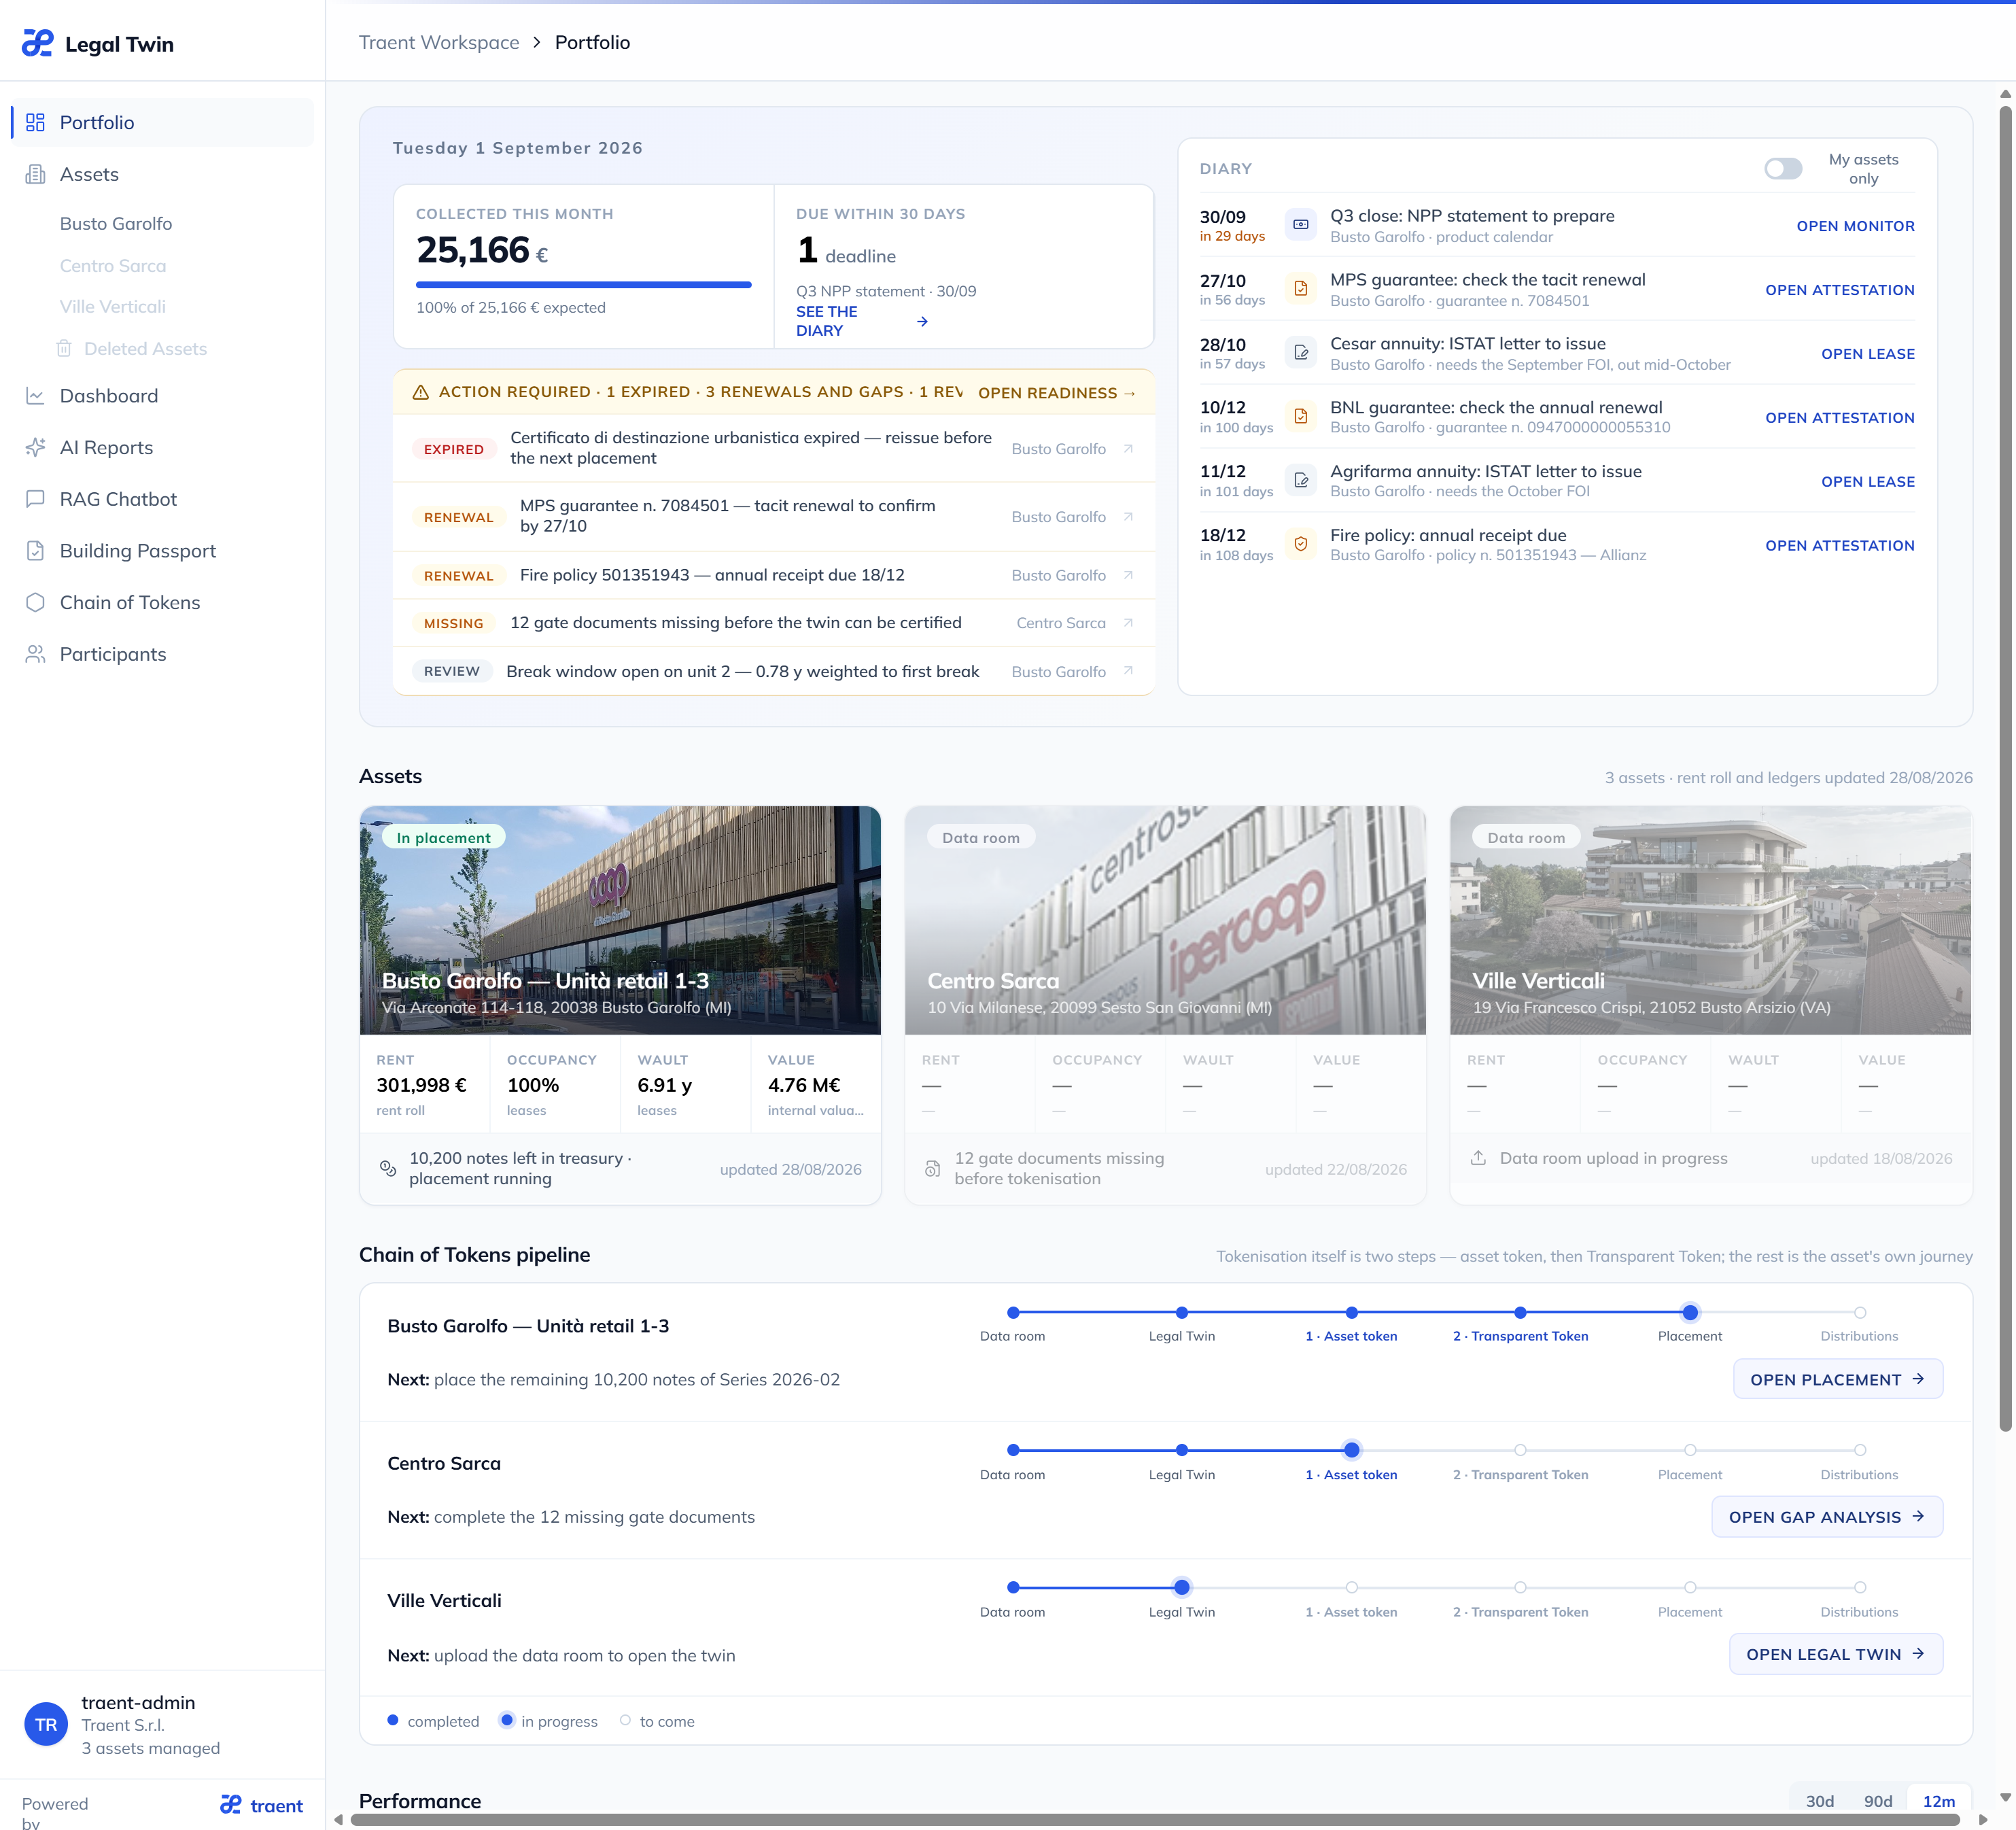Click OPEN ATTESTATION for the MPS guarantee

click(x=1839, y=290)
